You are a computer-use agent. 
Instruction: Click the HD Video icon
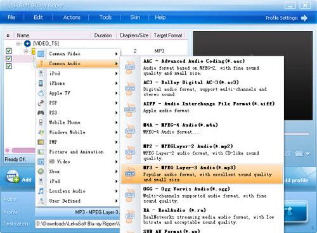41,161
